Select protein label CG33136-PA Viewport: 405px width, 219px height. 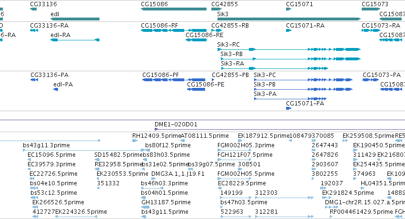49,75
